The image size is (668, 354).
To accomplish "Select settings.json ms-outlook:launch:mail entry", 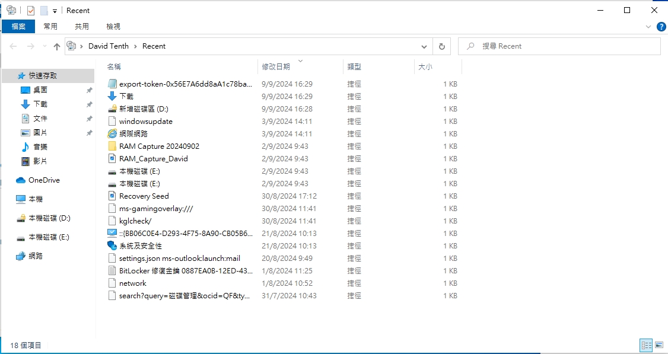I will (179, 258).
